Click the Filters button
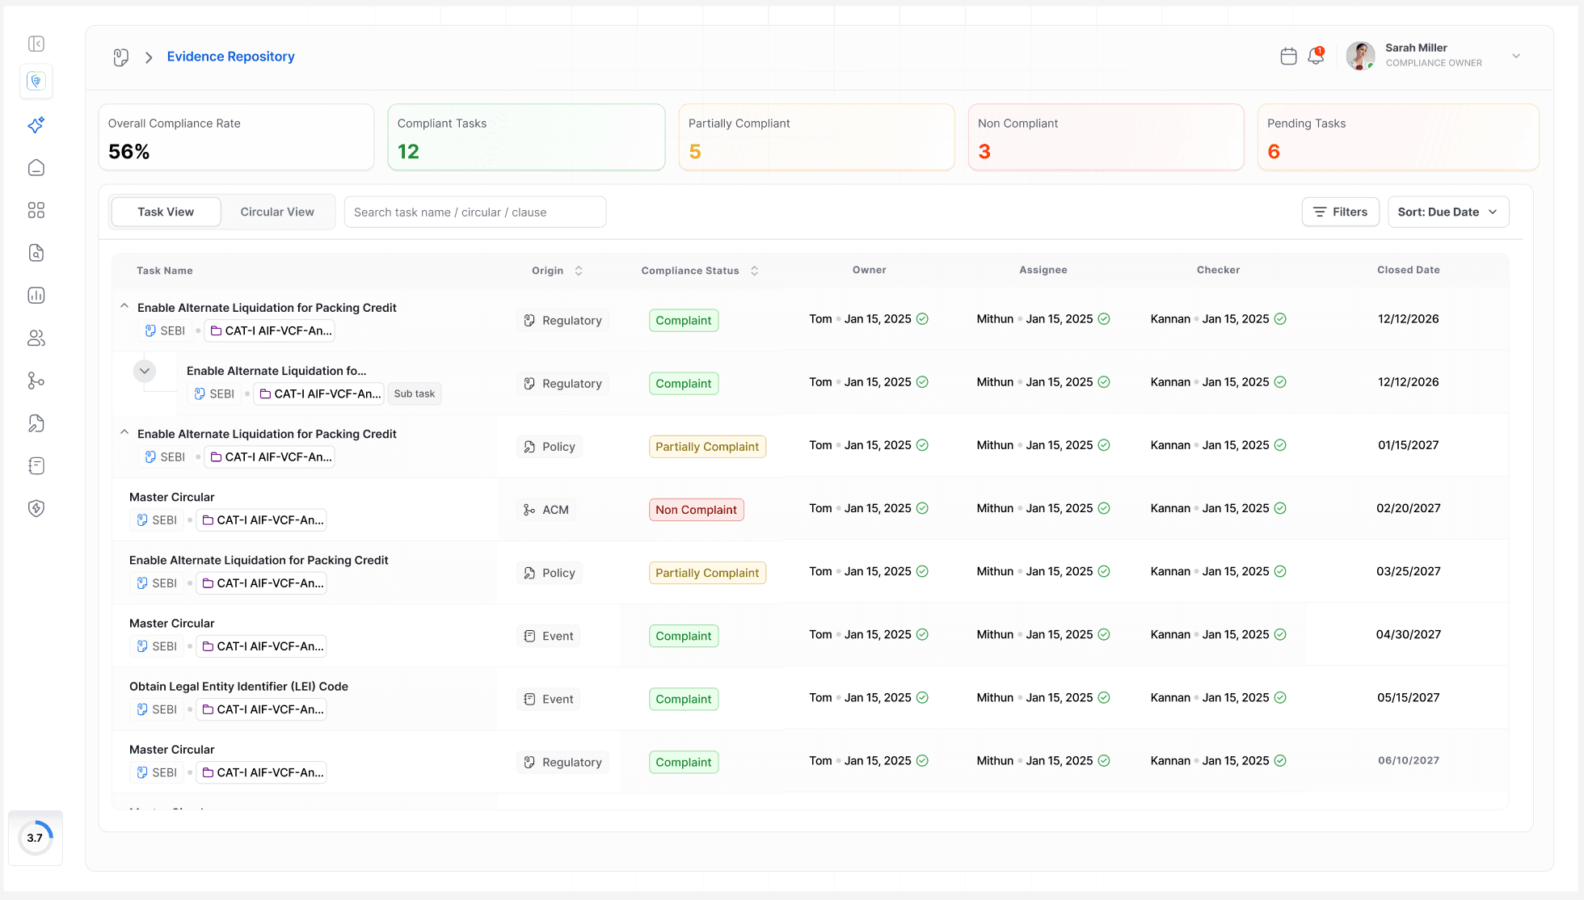The width and height of the screenshot is (1584, 900). [x=1340, y=212]
